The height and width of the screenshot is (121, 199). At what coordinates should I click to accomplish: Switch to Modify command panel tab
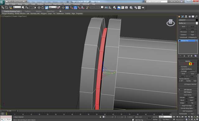(183, 17)
